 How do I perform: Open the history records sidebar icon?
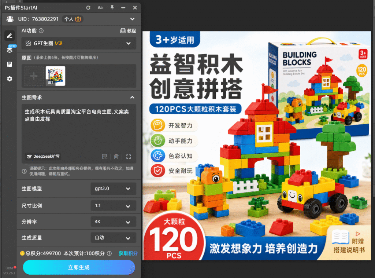10,64
